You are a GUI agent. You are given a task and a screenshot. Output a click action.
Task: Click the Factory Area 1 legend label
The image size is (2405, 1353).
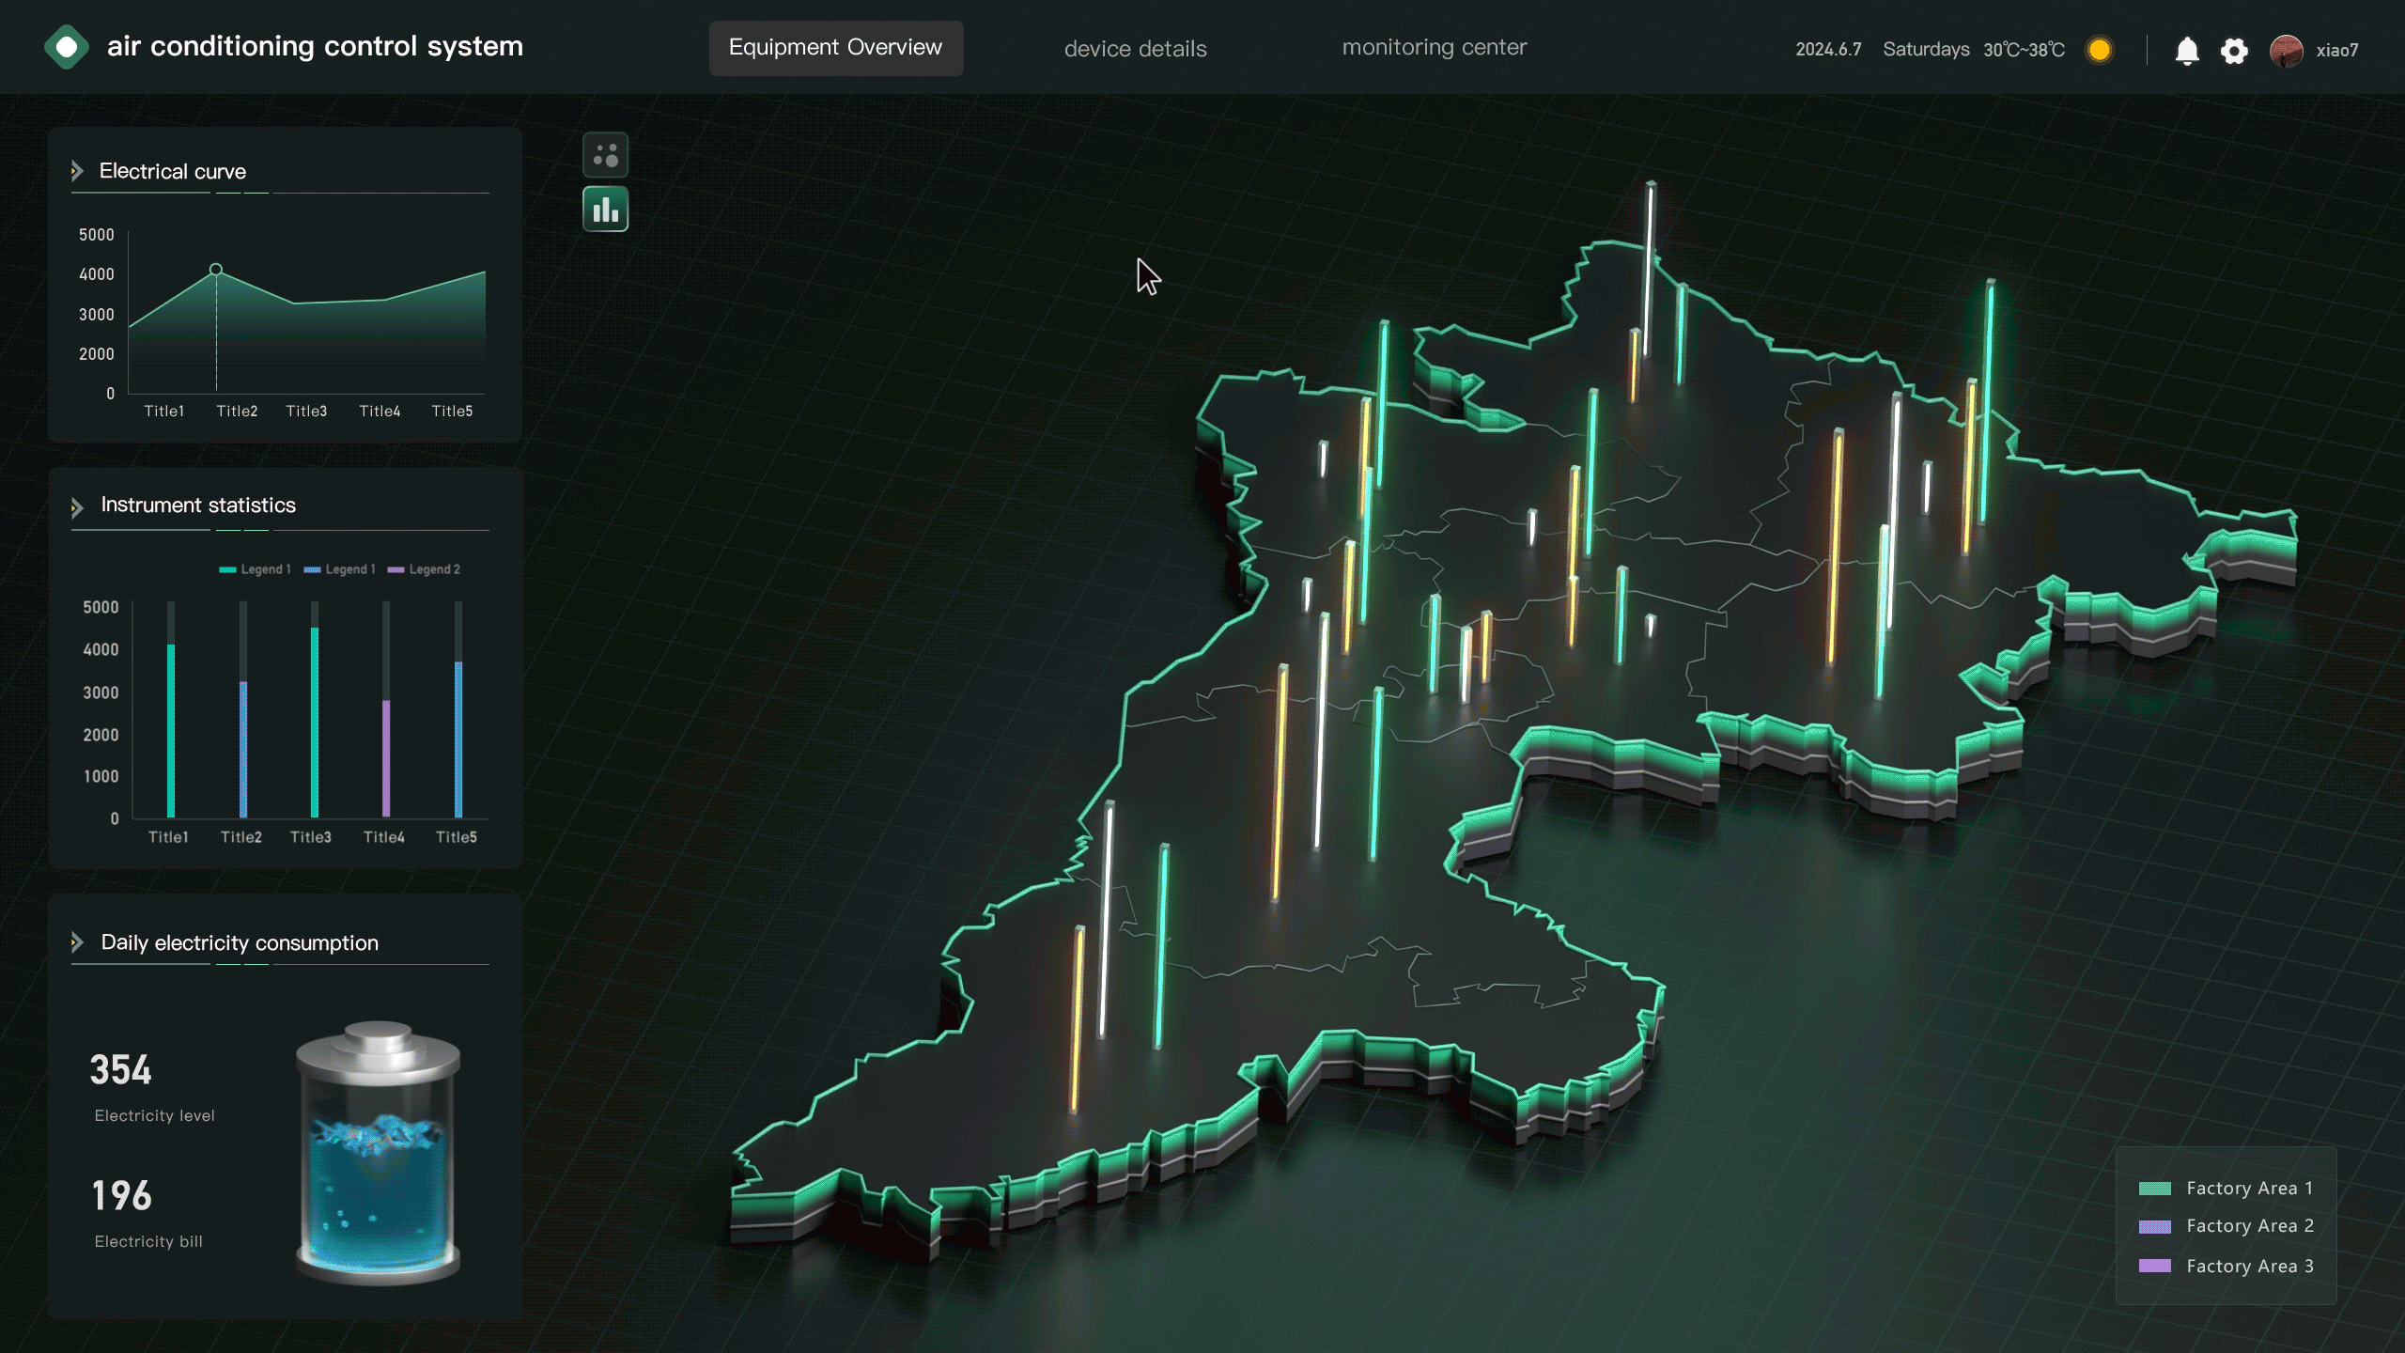click(2249, 1189)
